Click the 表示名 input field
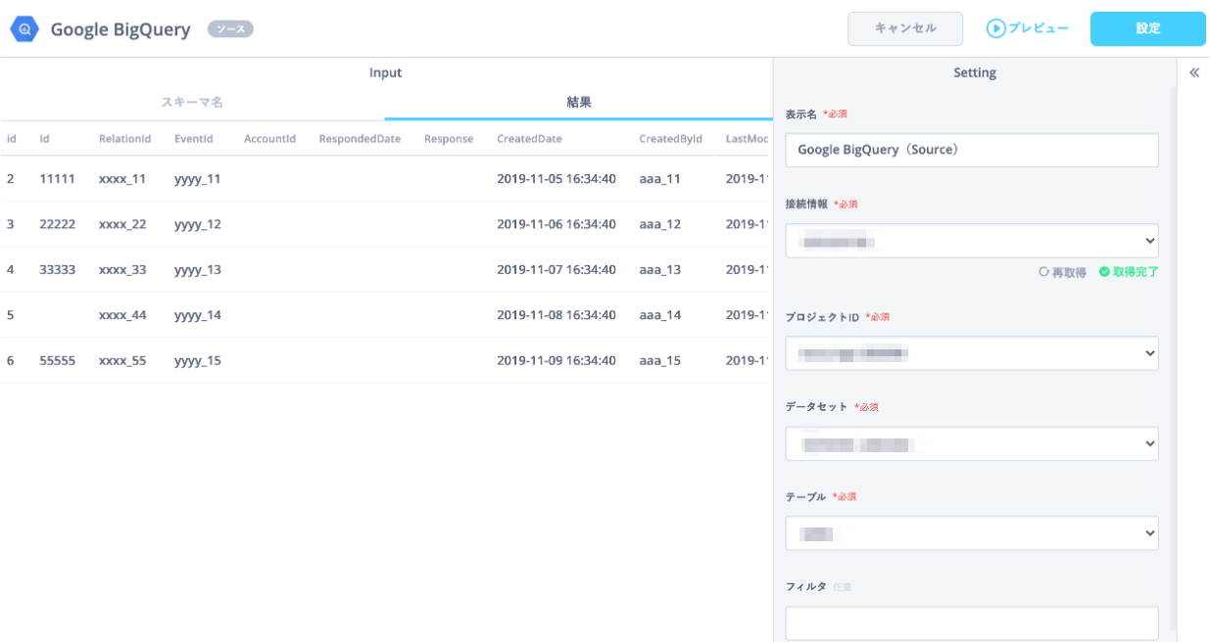This screenshot has height=644, width=1211. tap(972, 150)
